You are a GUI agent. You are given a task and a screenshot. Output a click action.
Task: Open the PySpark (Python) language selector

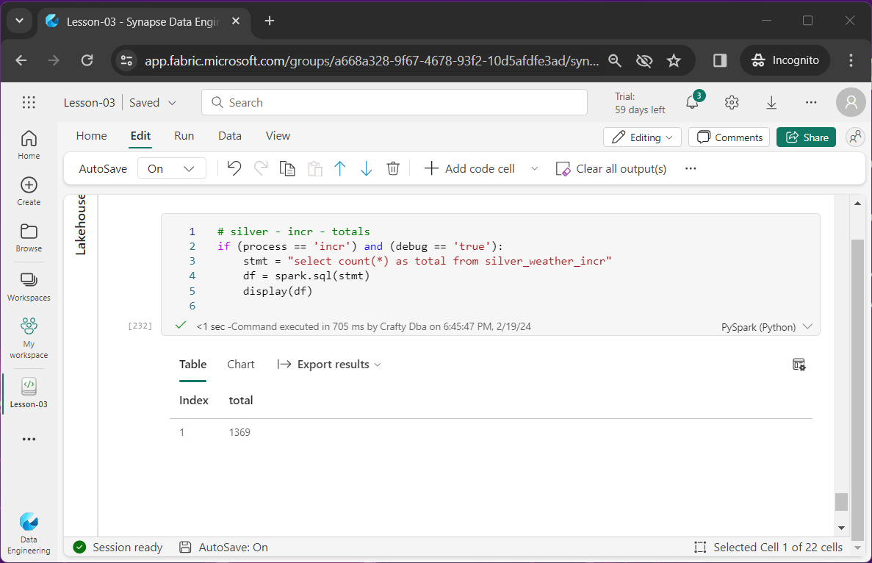click(766, 327)
